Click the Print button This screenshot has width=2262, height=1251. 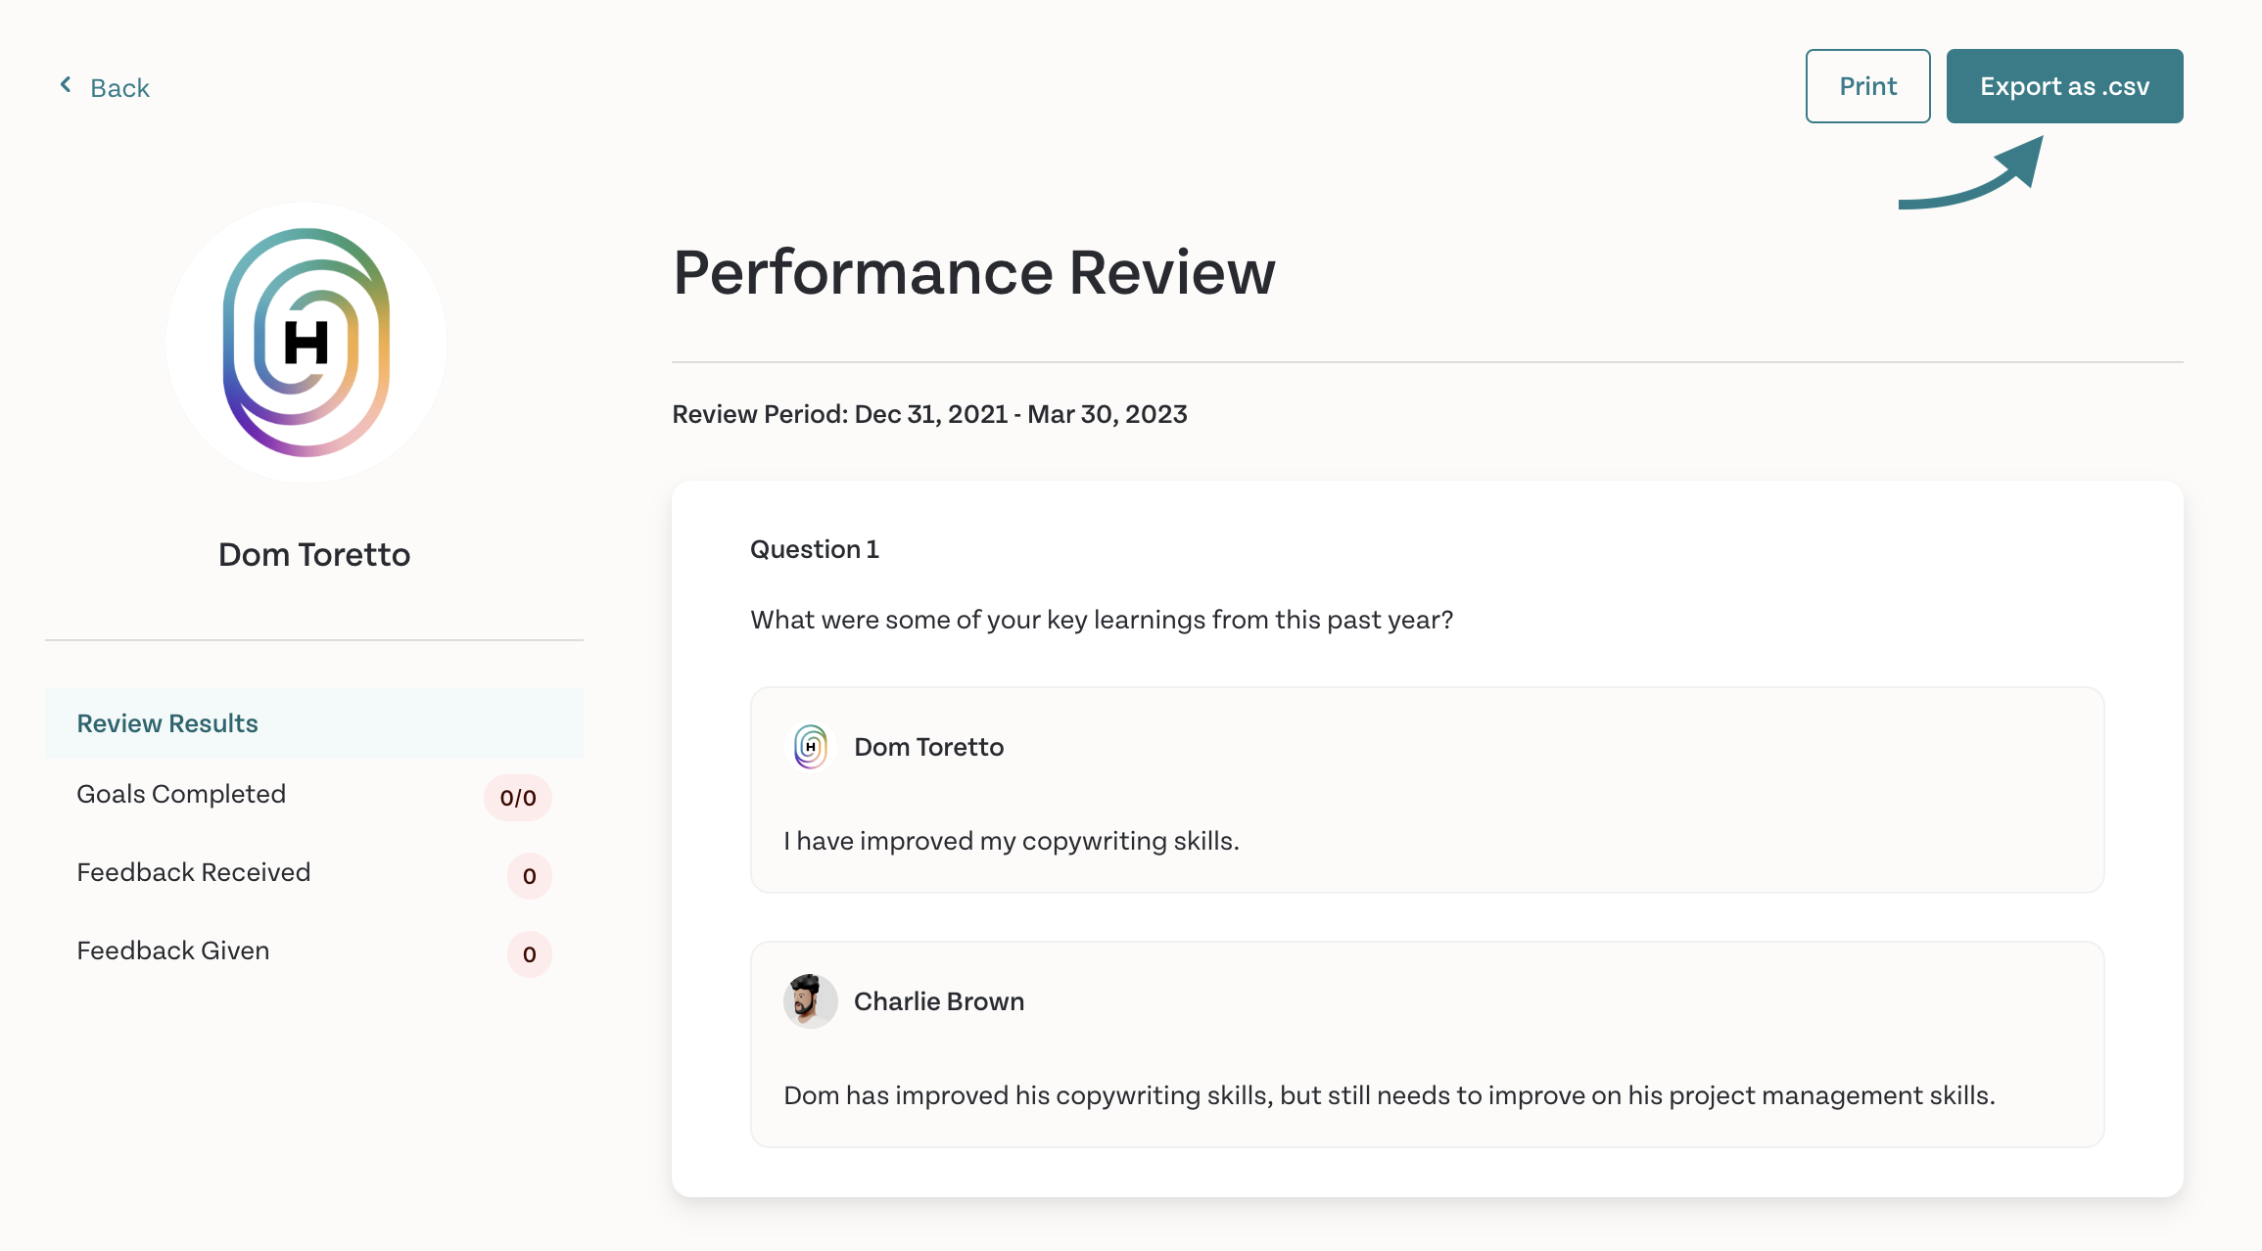[1868, 86]
